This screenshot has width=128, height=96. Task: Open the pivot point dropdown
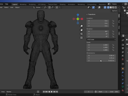pyautogui.click(x=46, y=7)
